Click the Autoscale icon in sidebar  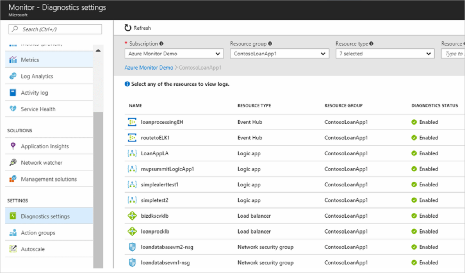point(13,249)
